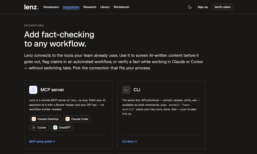Select the Cursor chip

[39, 128]
